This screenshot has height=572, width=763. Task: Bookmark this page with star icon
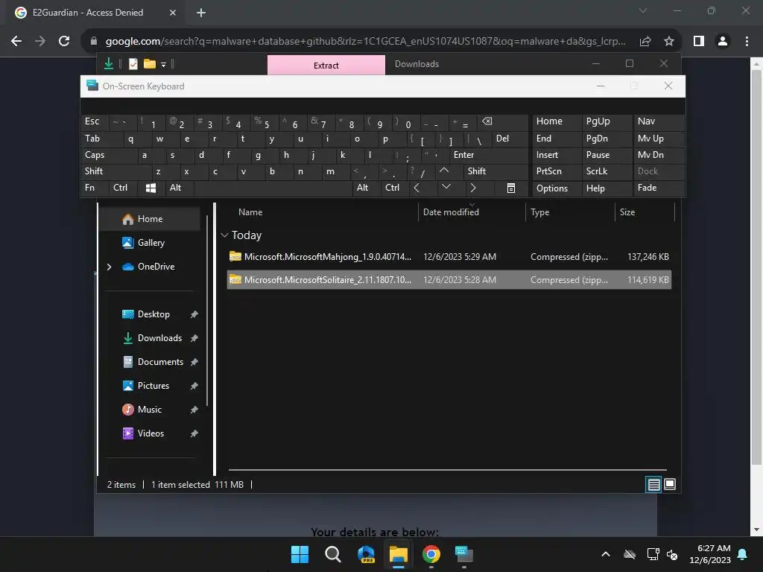[669, 42]
